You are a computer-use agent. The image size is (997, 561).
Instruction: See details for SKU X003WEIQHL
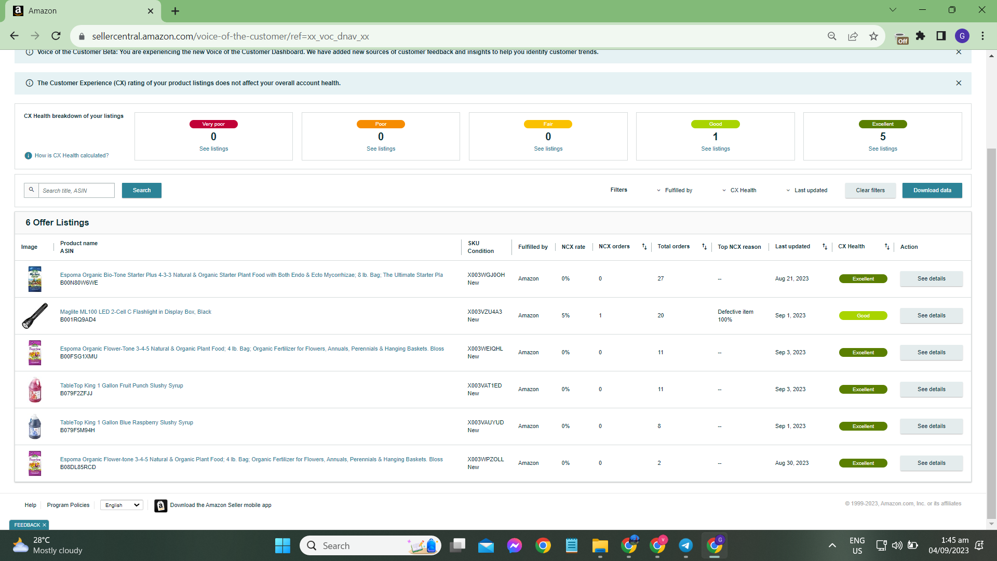coord(931,353)
